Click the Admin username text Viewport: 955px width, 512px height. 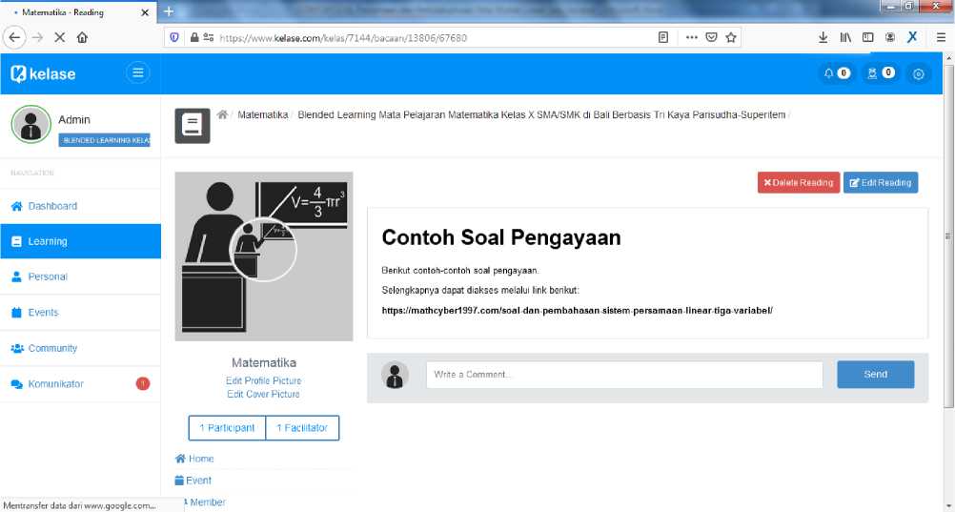(x=74, y=119)
